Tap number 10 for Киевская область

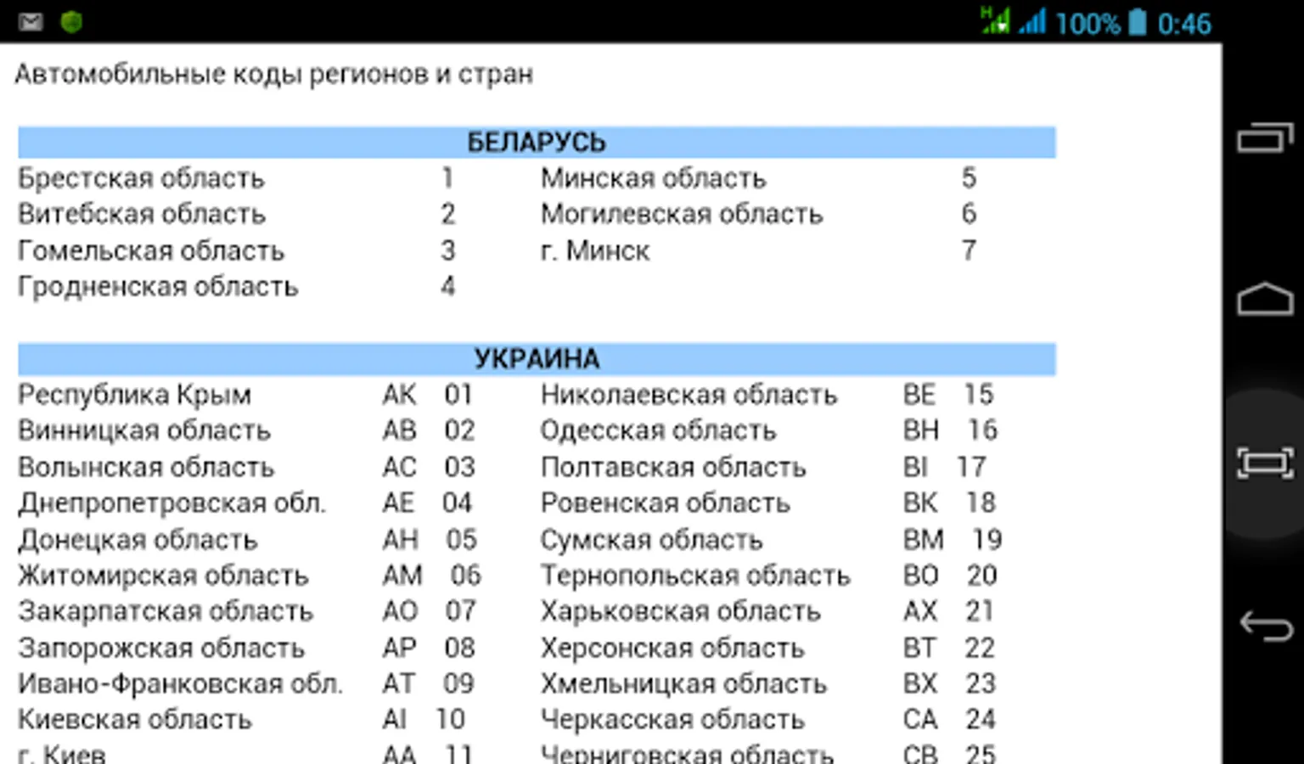click(x=450, y=720)
